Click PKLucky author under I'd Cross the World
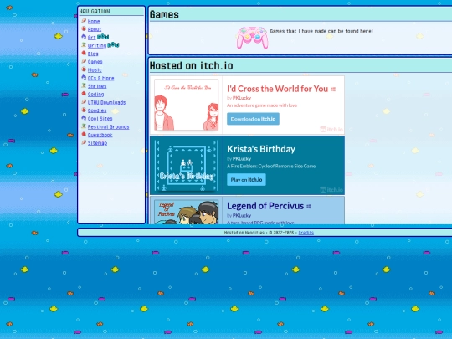 (x=242, y=98)
